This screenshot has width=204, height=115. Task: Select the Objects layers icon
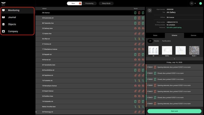click(x=4, y=24)
